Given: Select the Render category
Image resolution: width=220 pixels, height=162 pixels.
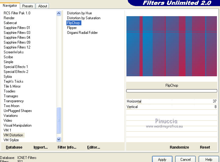Looking at the screenshot, I should click(x=9, y=18).
